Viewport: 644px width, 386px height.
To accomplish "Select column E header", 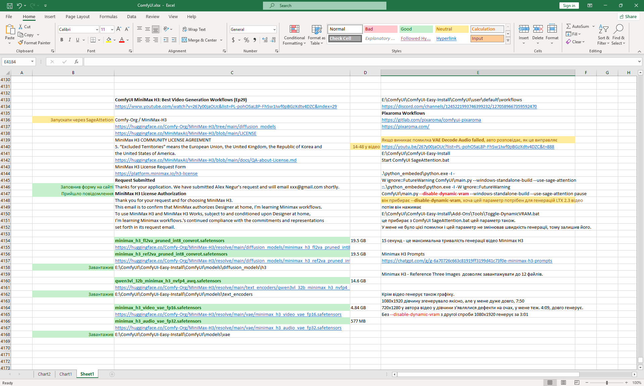I will click(x=478, y=72).
